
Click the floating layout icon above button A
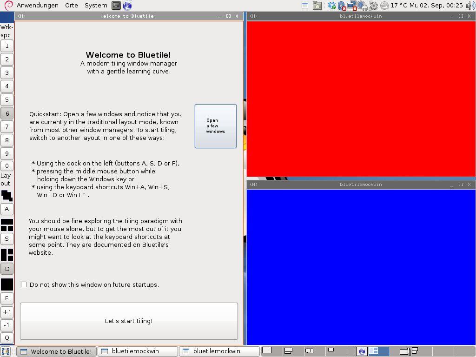pos(7,195)
